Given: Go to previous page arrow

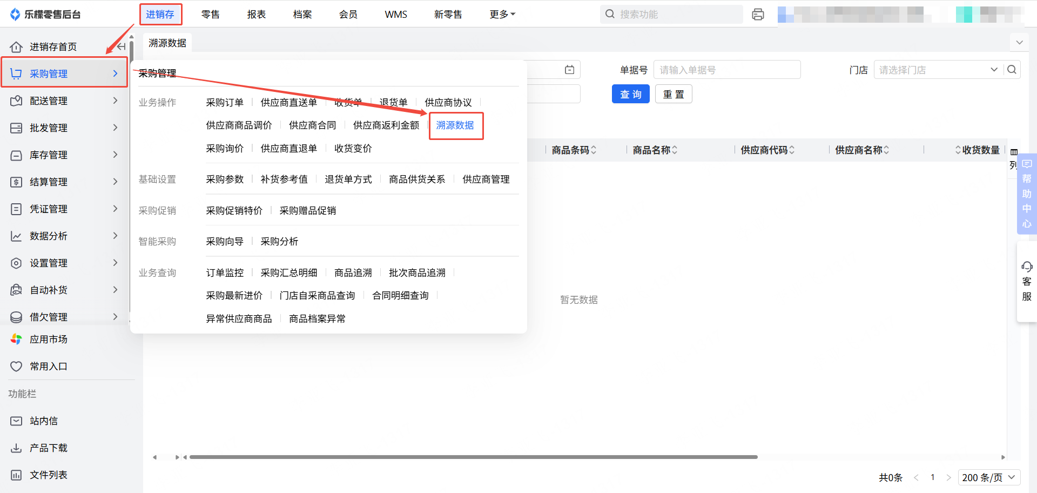Looking at the screenshot, I should [x=916, y=477].
